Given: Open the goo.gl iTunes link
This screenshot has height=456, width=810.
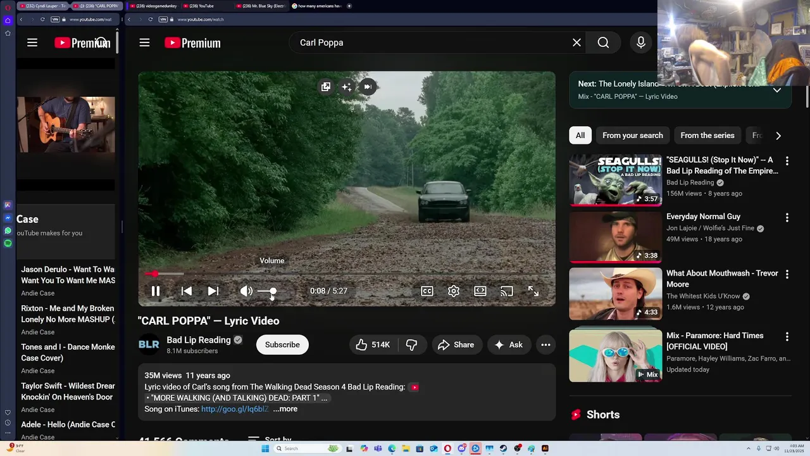Looking at the screenshot, I should (235, 409).
